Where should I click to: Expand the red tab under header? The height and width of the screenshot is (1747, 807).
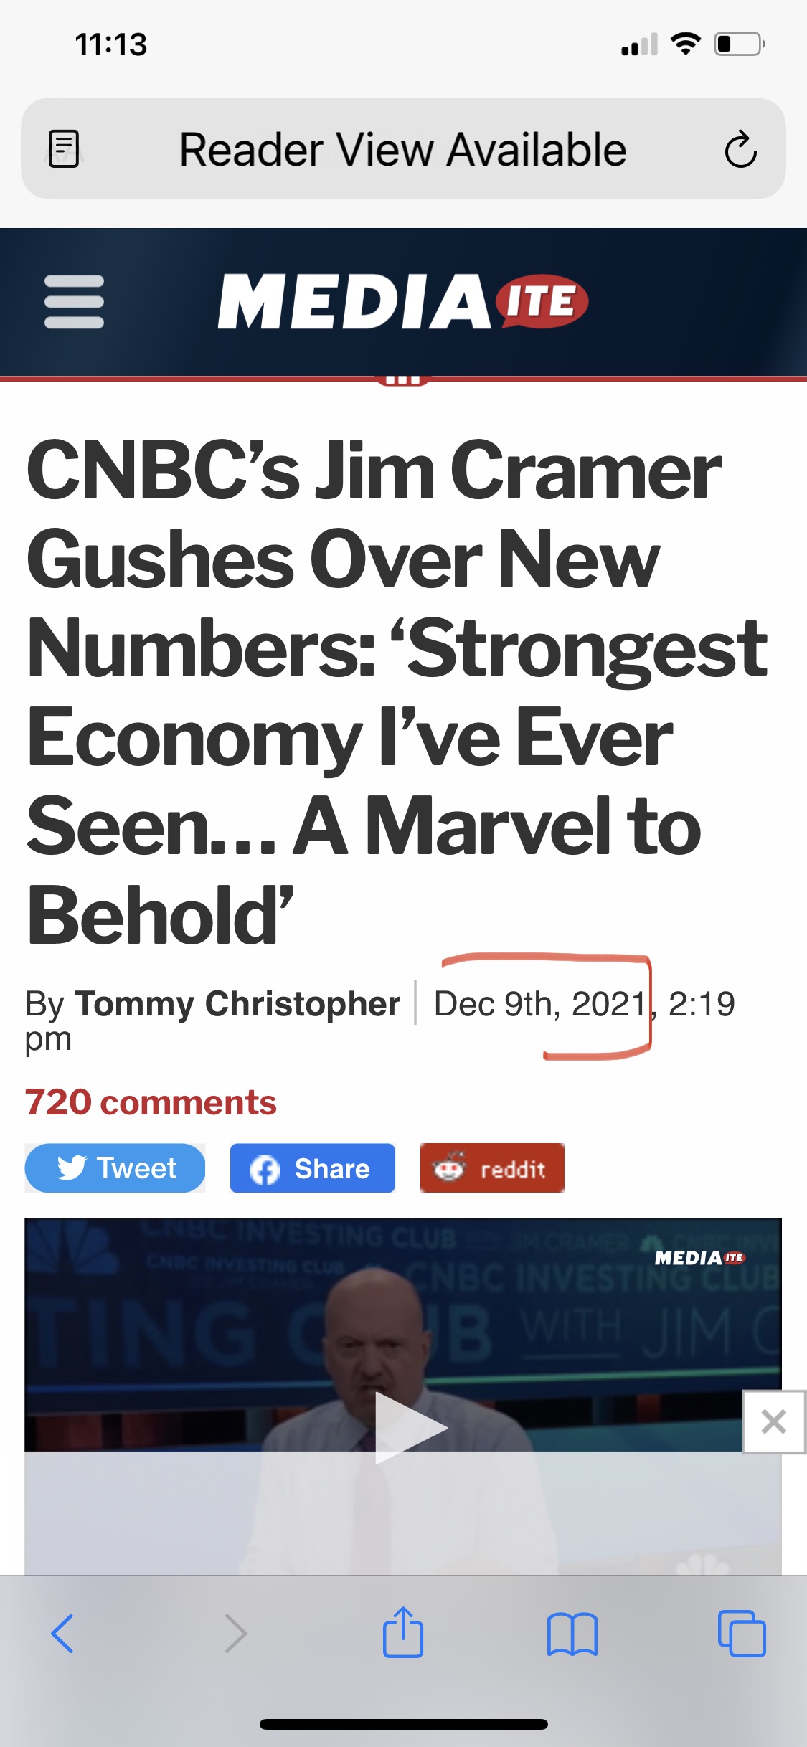pyautogui.click(x=403, y=379)
